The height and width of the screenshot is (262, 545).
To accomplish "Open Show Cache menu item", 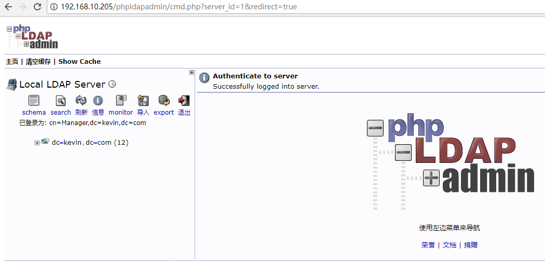I will [79, 62].
